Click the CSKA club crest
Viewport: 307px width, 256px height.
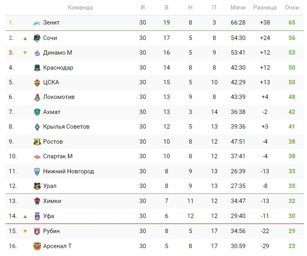pyautogui.click(x=37, y=82)
